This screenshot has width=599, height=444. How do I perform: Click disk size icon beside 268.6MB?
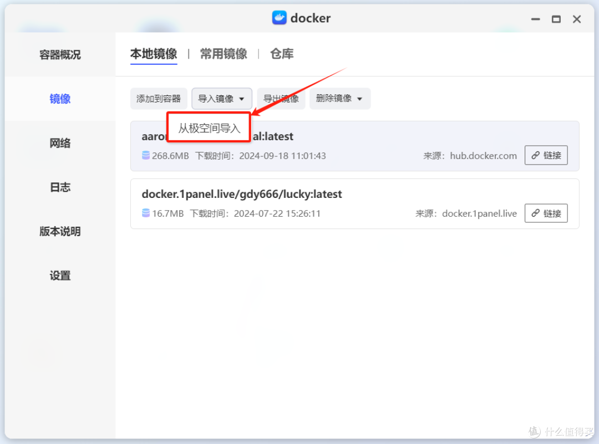pos(145,155)
